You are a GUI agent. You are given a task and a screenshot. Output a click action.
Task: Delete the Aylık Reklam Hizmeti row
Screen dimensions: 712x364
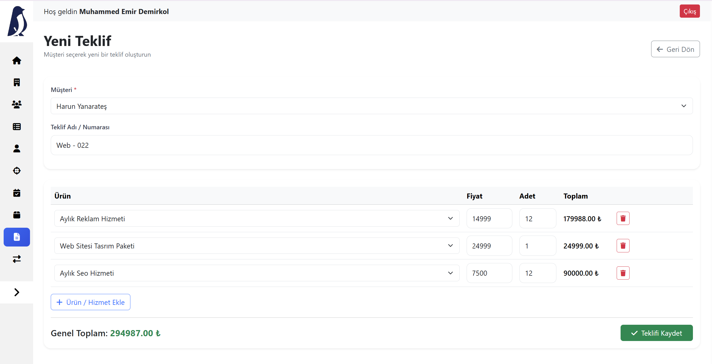click(x=623, y=218)
